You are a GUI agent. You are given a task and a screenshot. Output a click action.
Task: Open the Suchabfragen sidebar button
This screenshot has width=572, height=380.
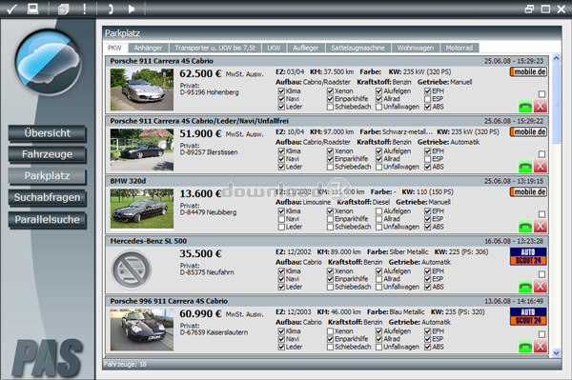click(47, 197)
